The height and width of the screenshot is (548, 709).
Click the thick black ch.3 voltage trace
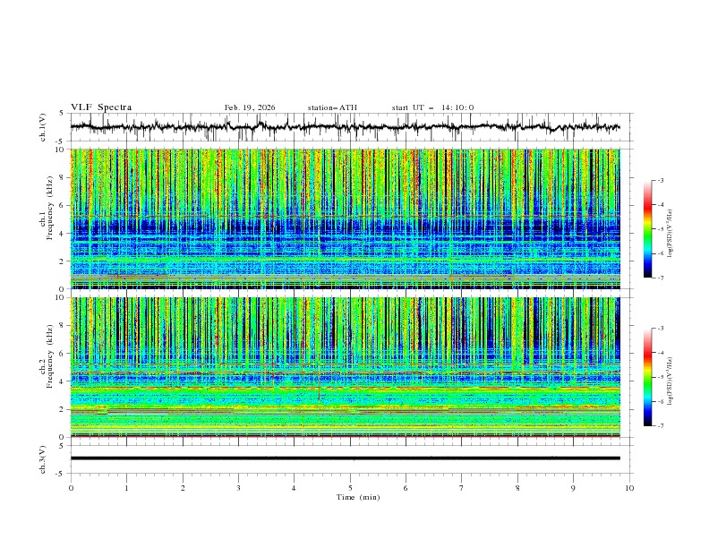click(x=345, y=458)
